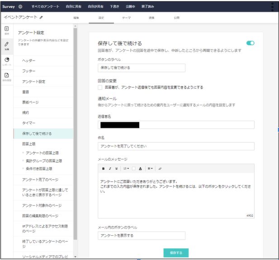The image size is (279, 260).
Task: Click the globe icon next to Survey
Action: click(21, 7)
